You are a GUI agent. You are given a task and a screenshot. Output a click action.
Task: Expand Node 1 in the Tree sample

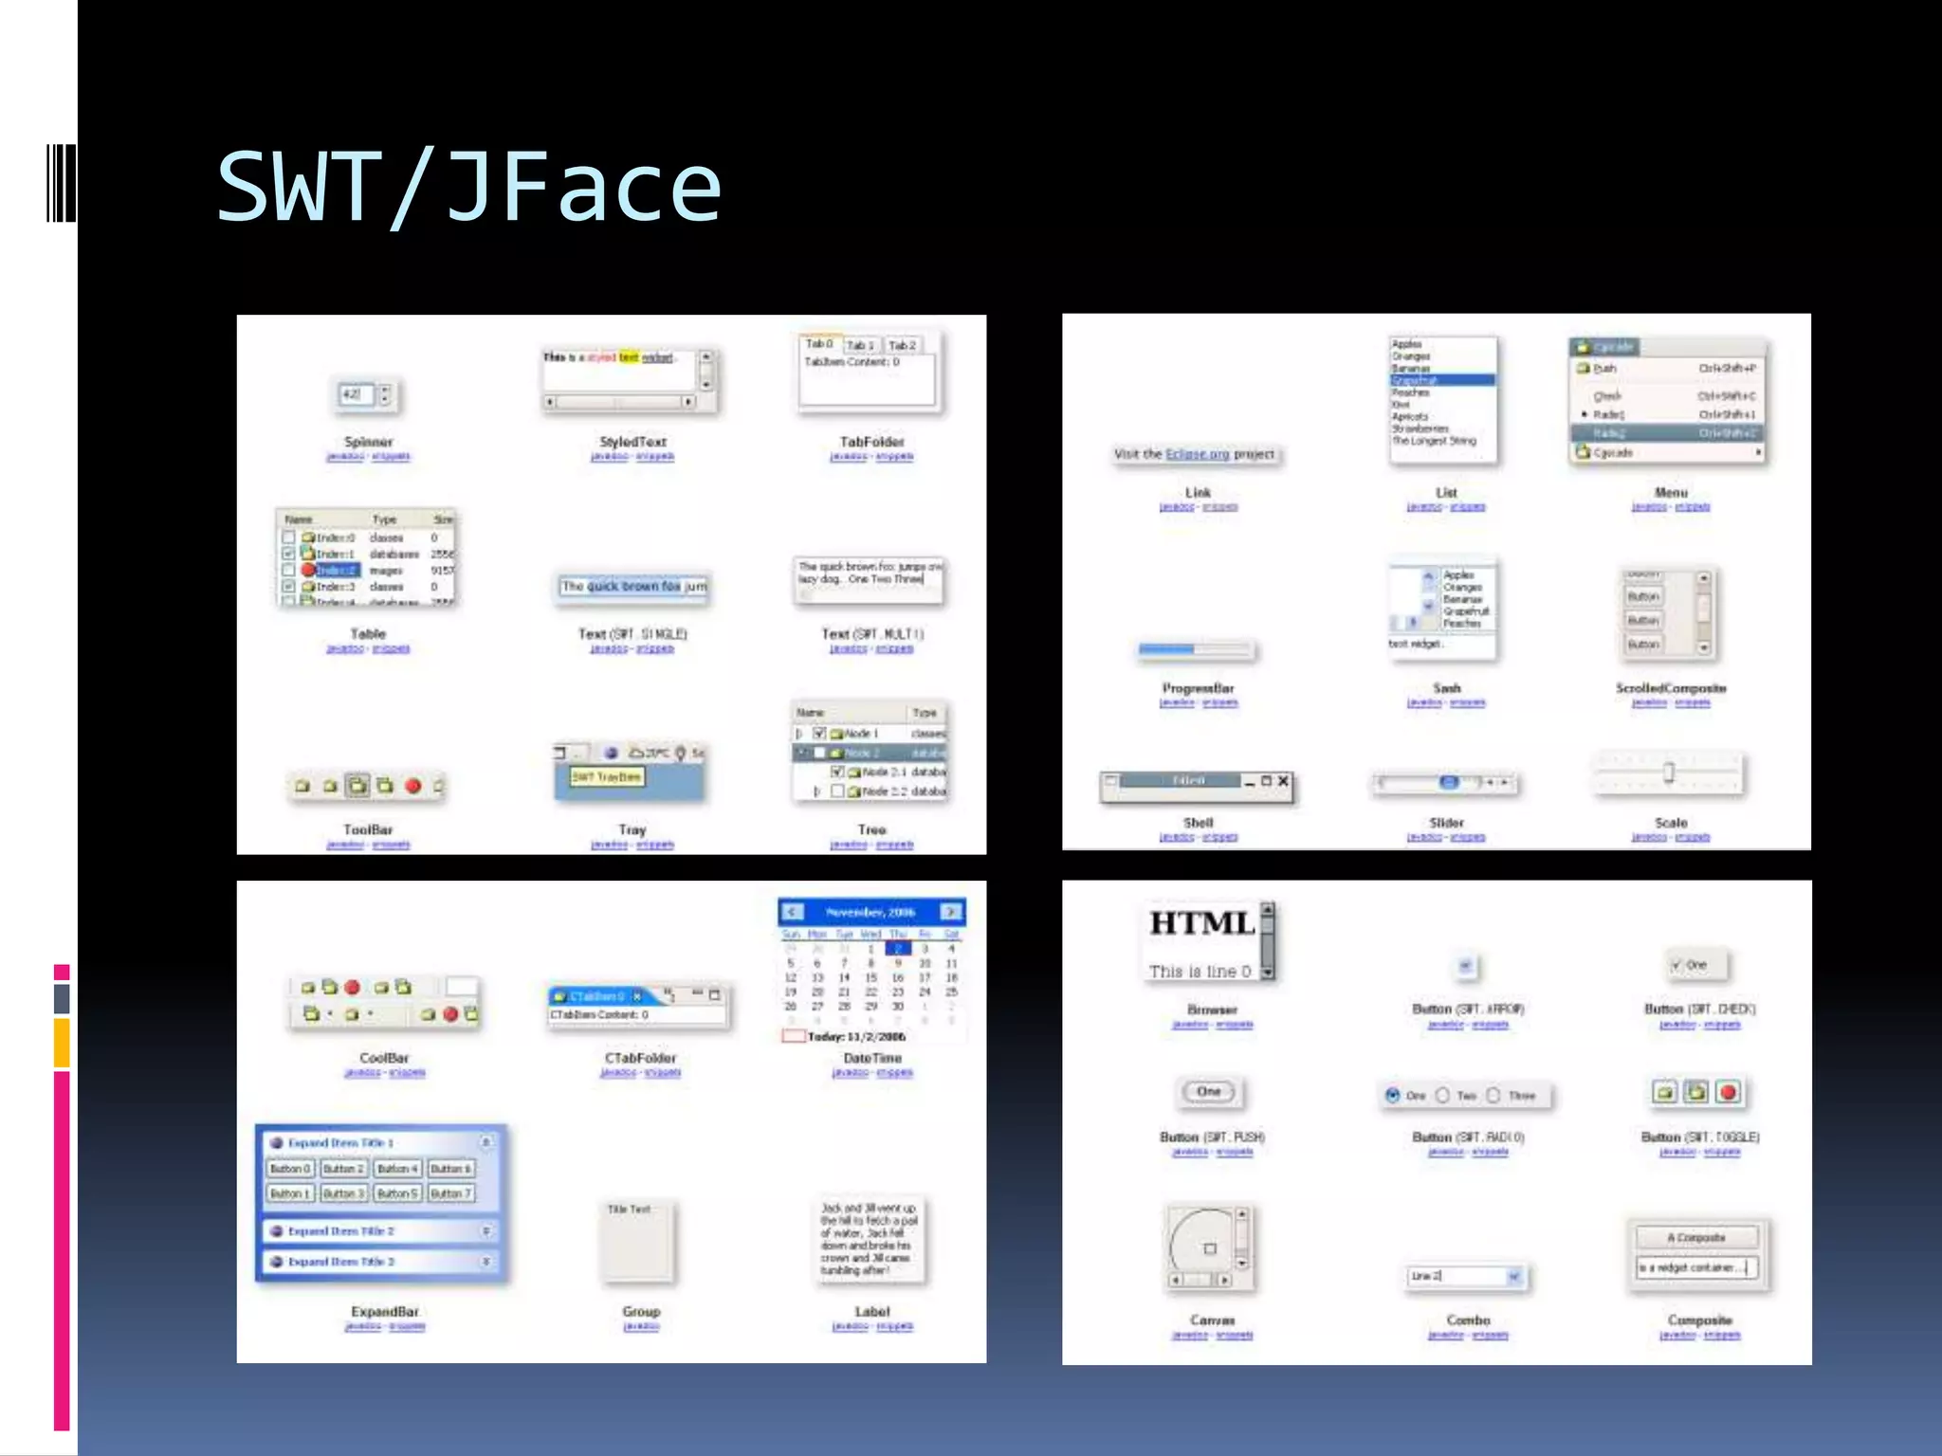[x=799, y=734]
